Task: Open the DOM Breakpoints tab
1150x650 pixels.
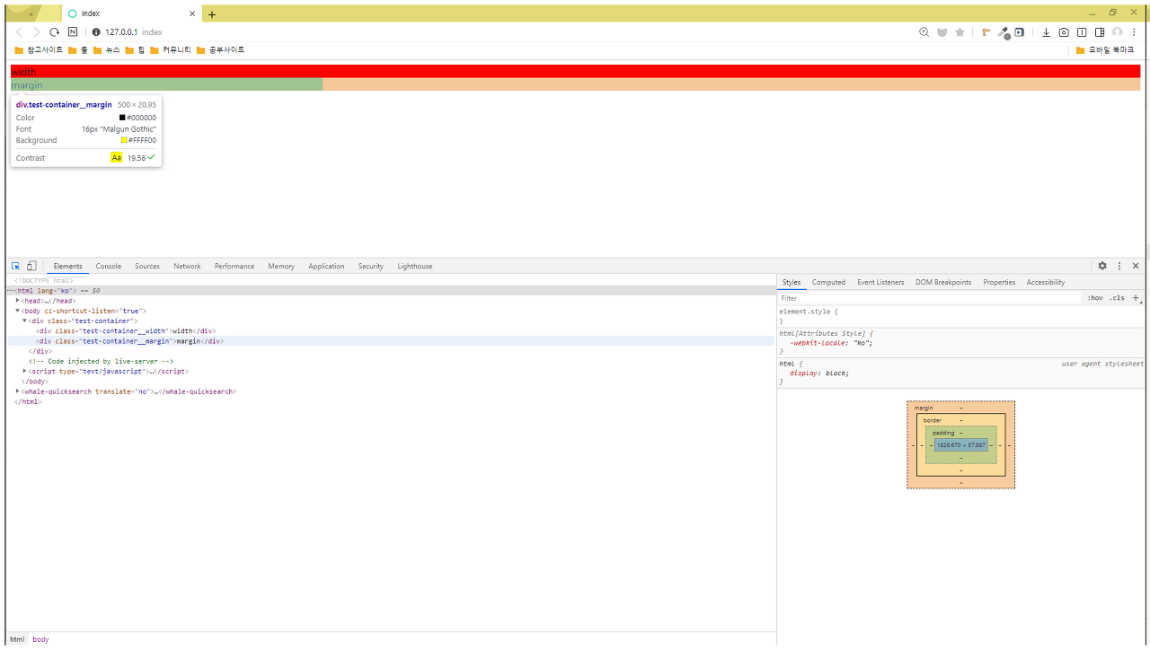Action: tap(943, 282)
